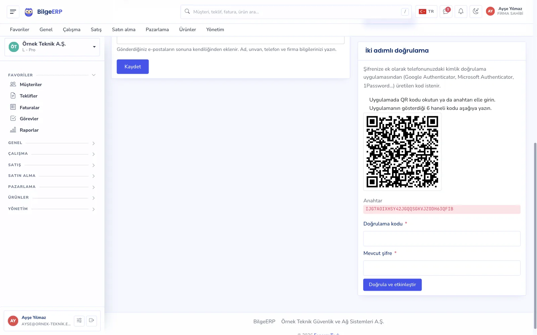Click the BilgeERP owl logo
The height and width of the screenshot is (335, 537).
[29, 12]
